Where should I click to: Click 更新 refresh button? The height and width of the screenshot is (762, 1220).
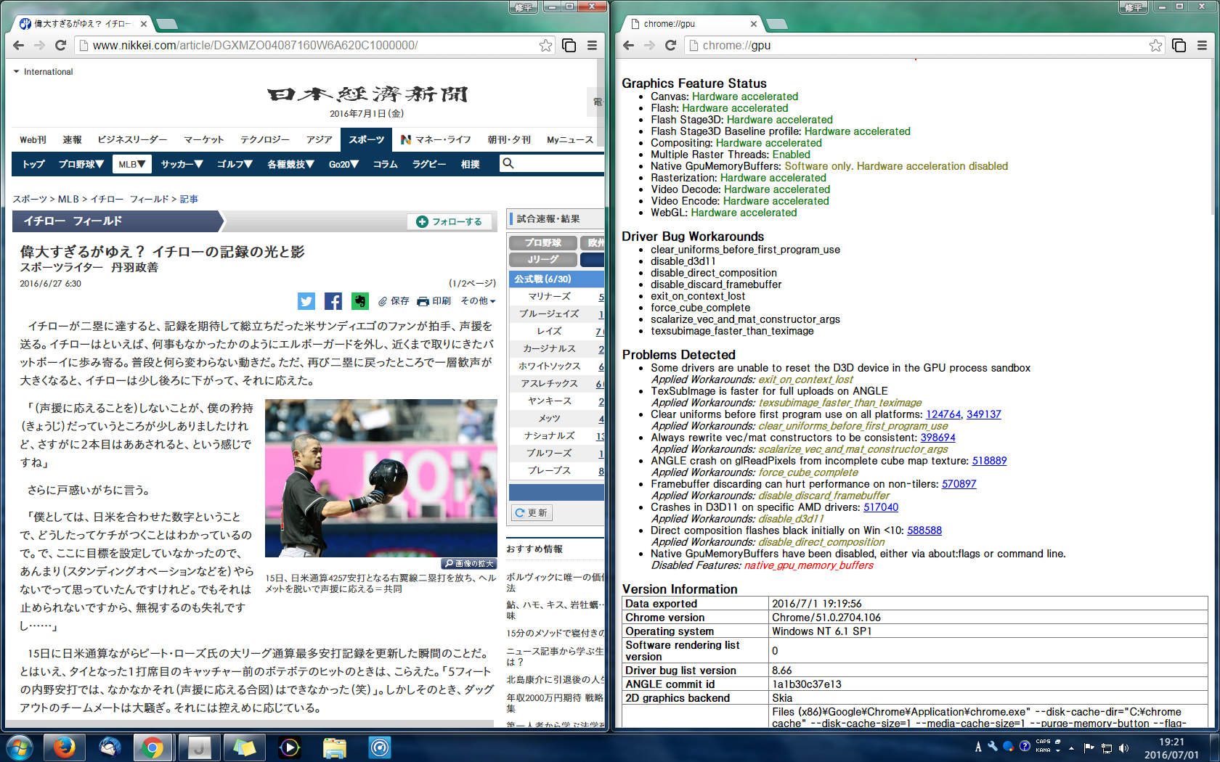pyautogui.click(x=532, y=513)
